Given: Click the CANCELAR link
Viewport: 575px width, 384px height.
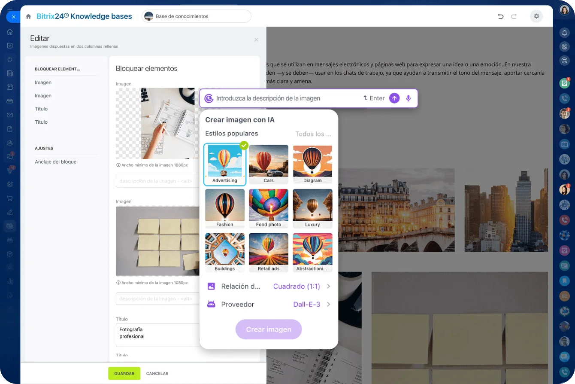Looking at the screenshot, I should coord(157,373).
